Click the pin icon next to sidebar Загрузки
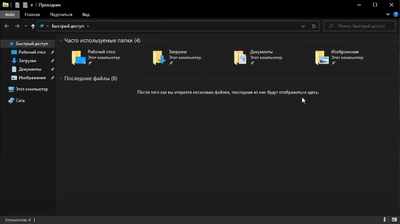Screen dimensions: 400x224 [x=52, y=61]
